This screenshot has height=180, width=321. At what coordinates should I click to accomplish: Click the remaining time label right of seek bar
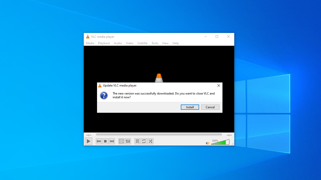point(229,135)
